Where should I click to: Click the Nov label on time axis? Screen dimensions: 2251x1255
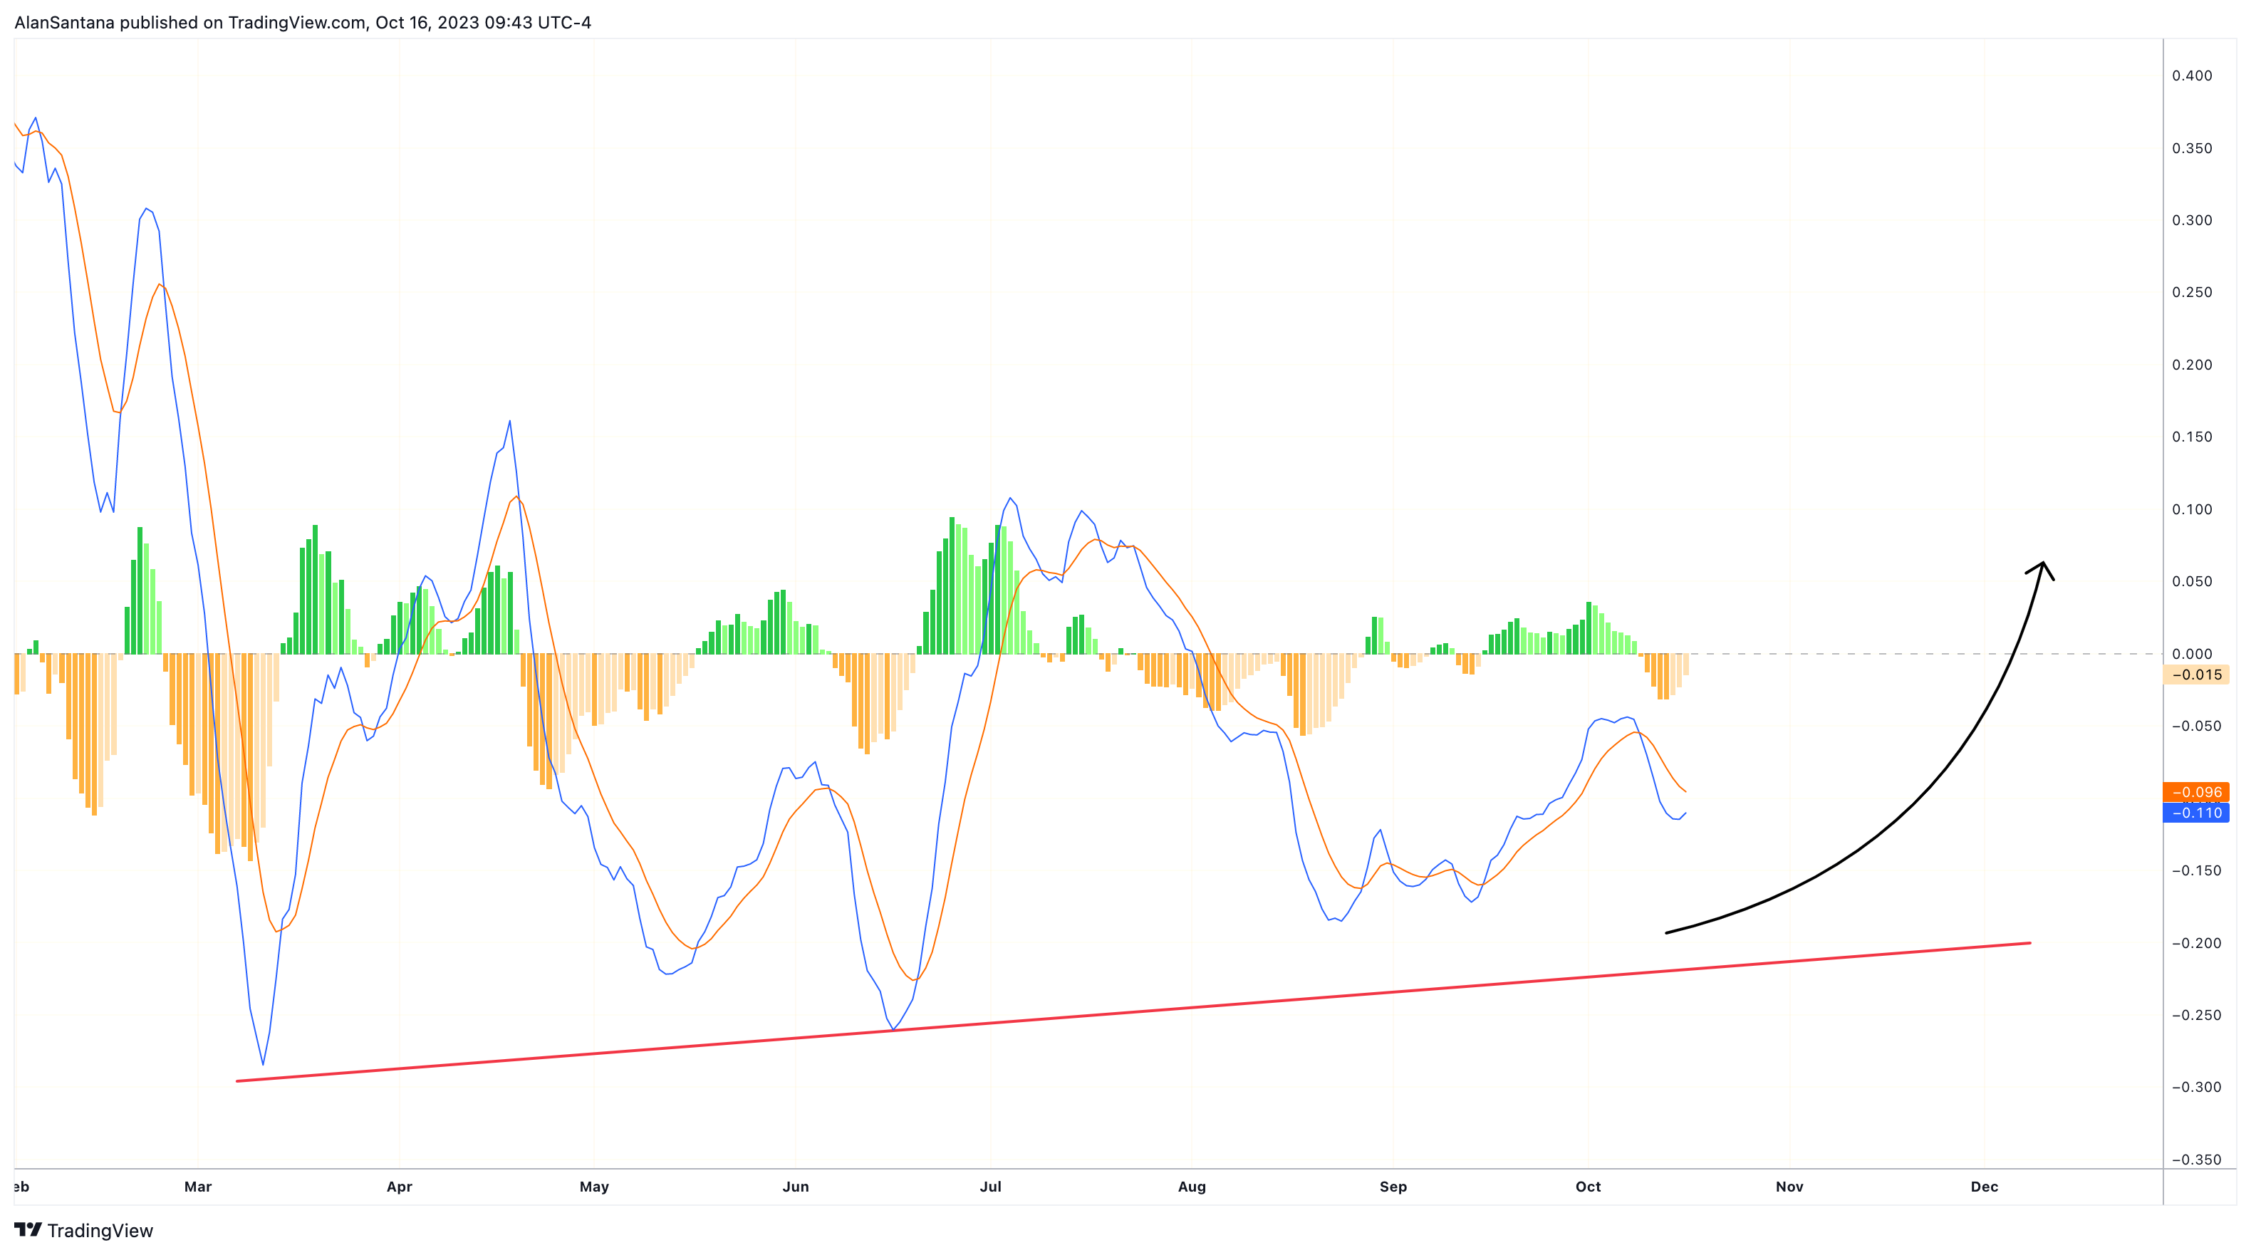coord(1789,1187)
